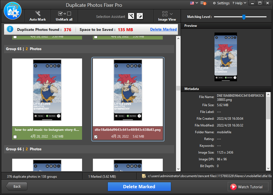Viewport: 273px width, 195px height.
Task: Click the '1 Marked (5.62 MB)' status entry
Action: coord(102,177)
